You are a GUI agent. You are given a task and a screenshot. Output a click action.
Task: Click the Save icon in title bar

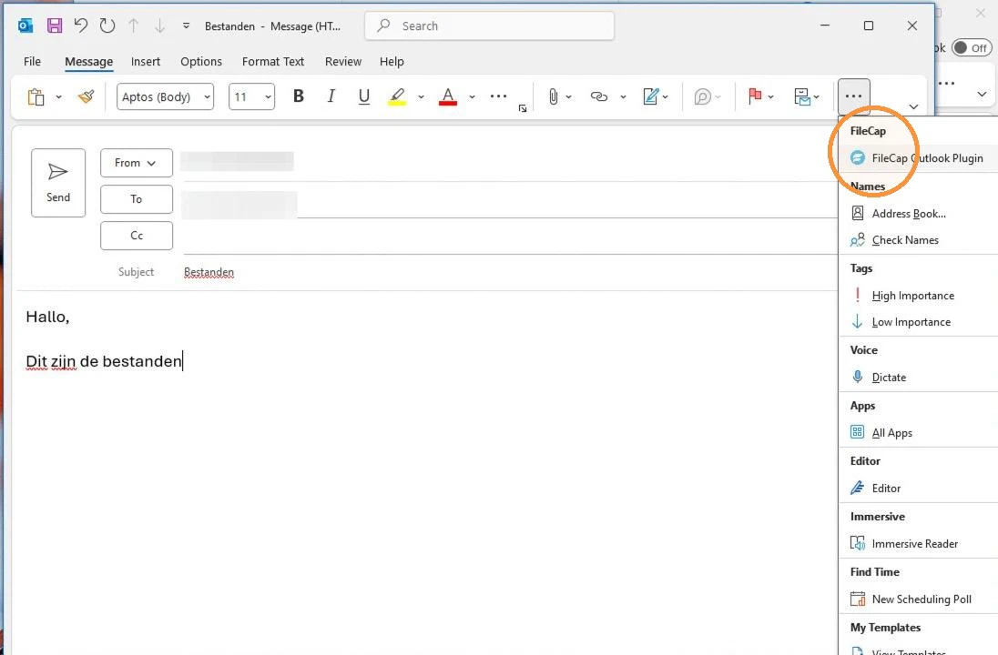point(55,25)
